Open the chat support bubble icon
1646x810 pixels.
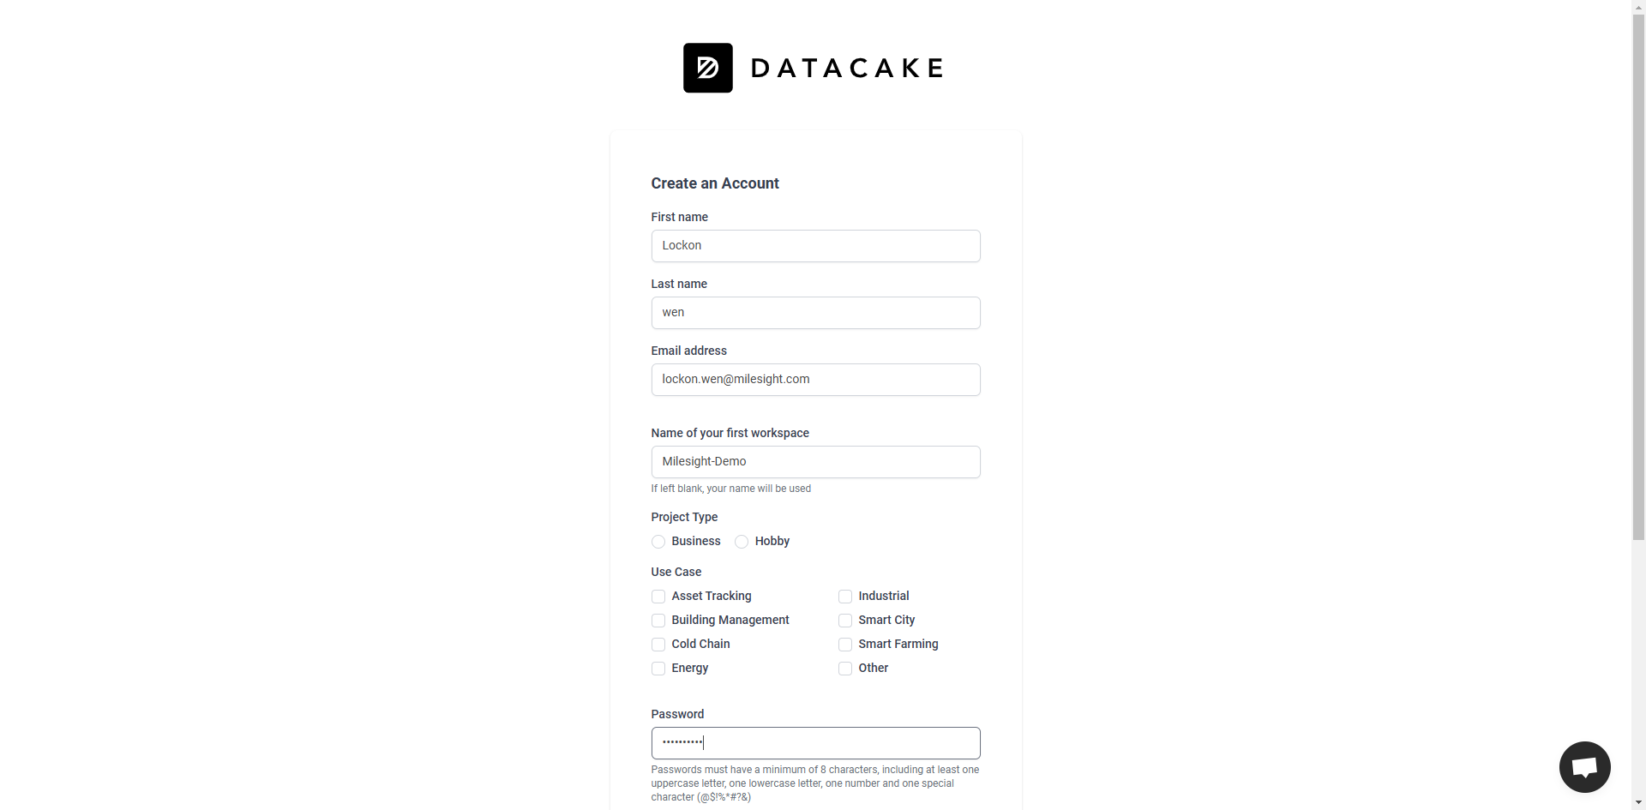tap(1584, 767)
